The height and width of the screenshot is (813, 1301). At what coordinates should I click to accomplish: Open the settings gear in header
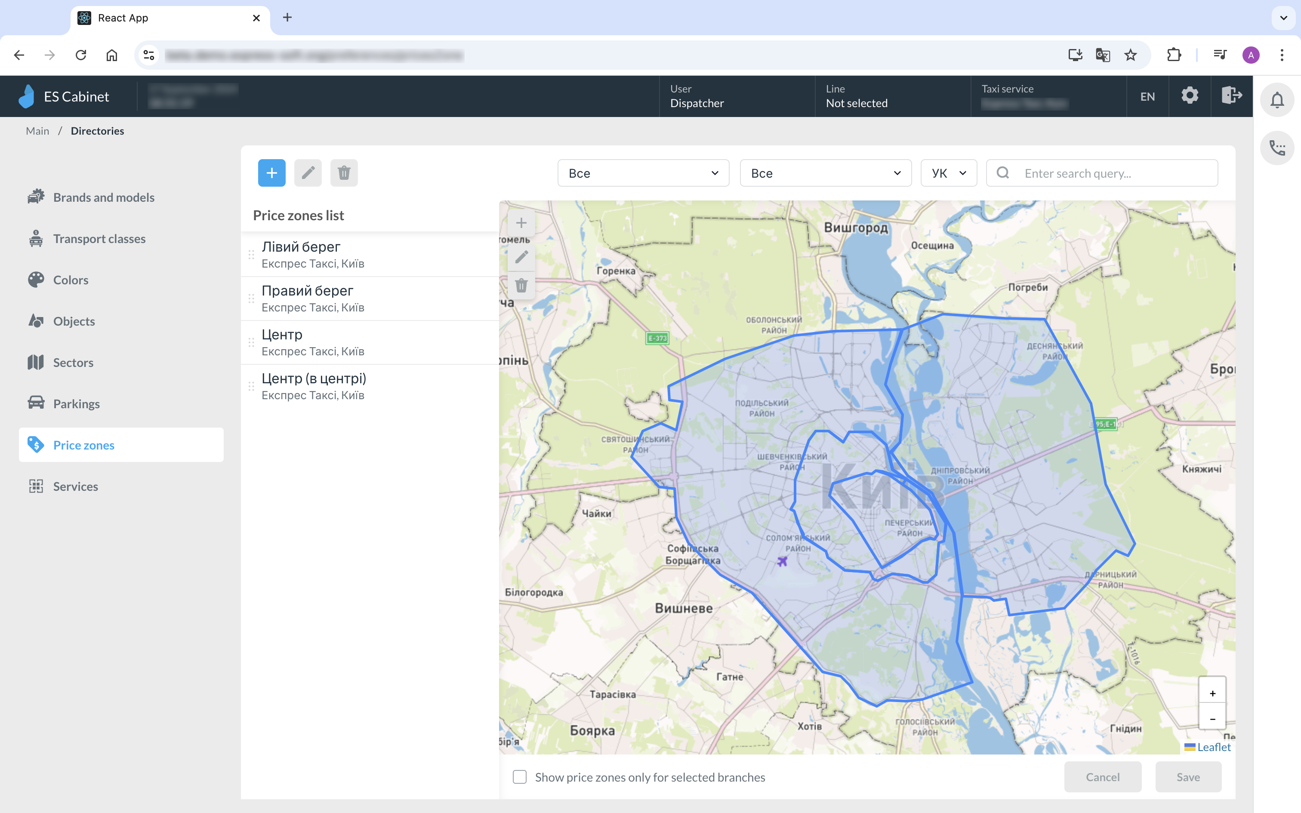click(x=1190, y=95)
